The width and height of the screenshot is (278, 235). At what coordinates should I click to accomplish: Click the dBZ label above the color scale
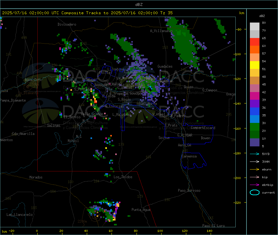(x=262, y=16)
